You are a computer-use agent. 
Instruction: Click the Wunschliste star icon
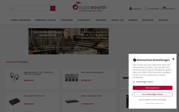coord(146,8)
